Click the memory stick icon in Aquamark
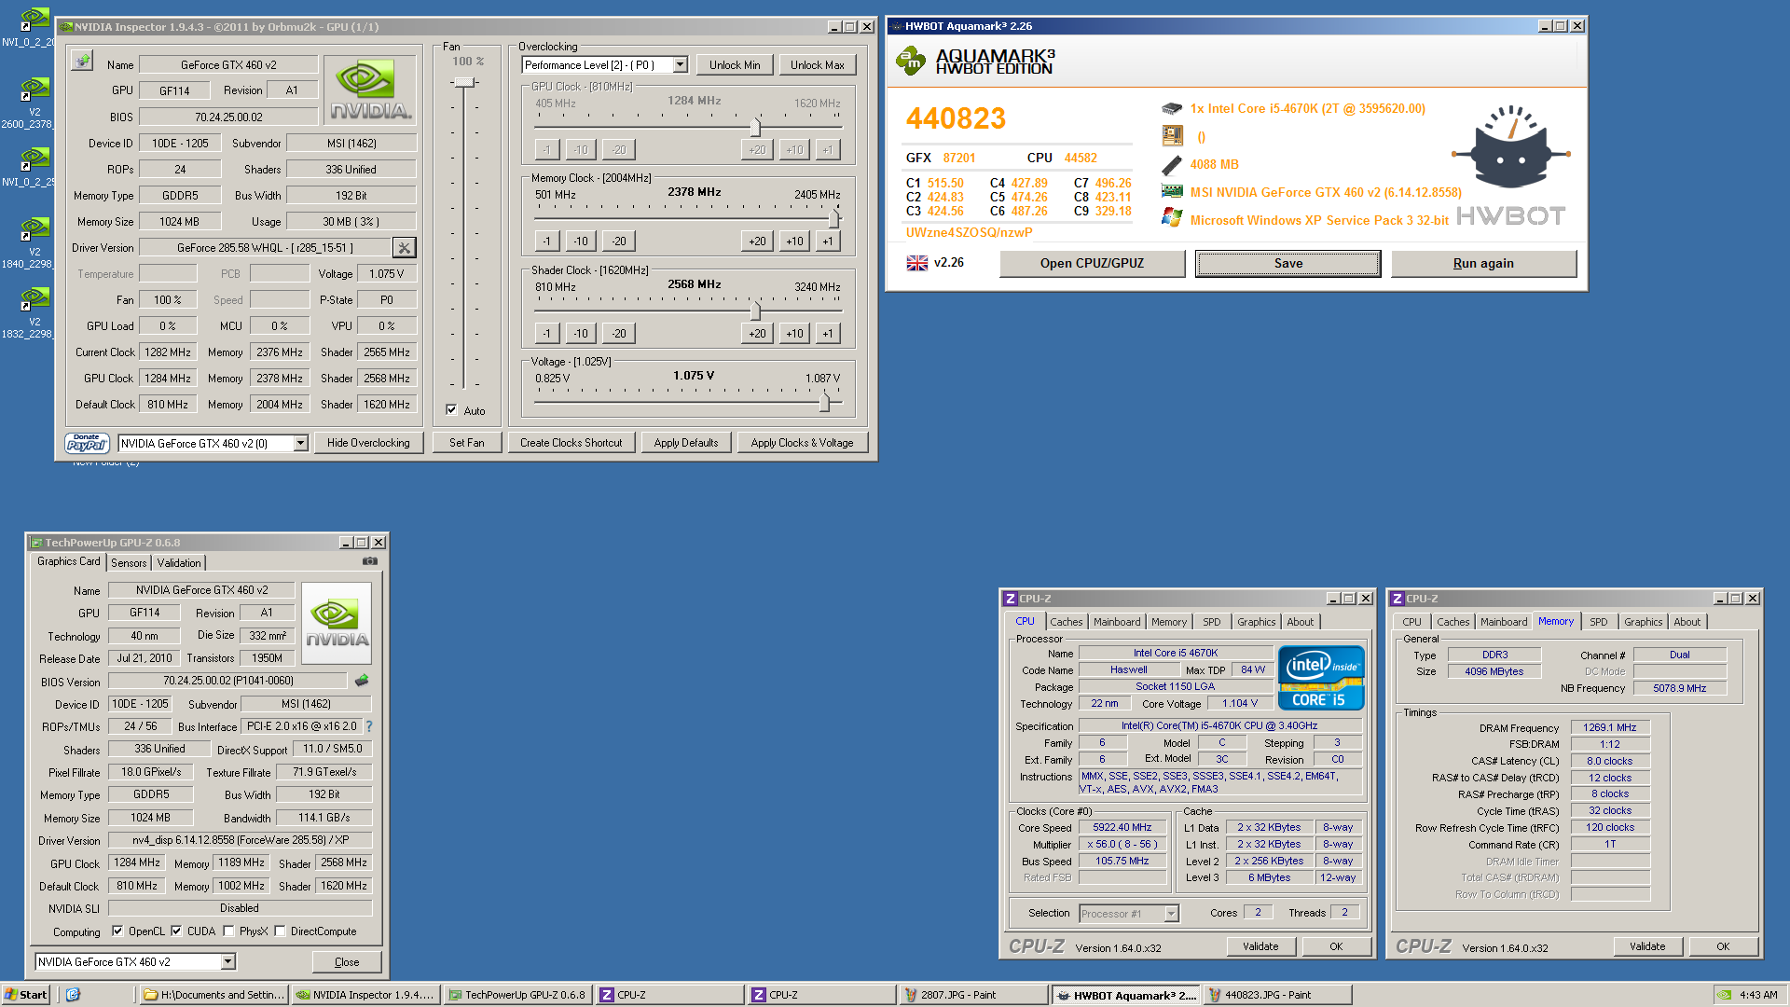This screenshot has width=1790, height=1007. (1172, 165)
